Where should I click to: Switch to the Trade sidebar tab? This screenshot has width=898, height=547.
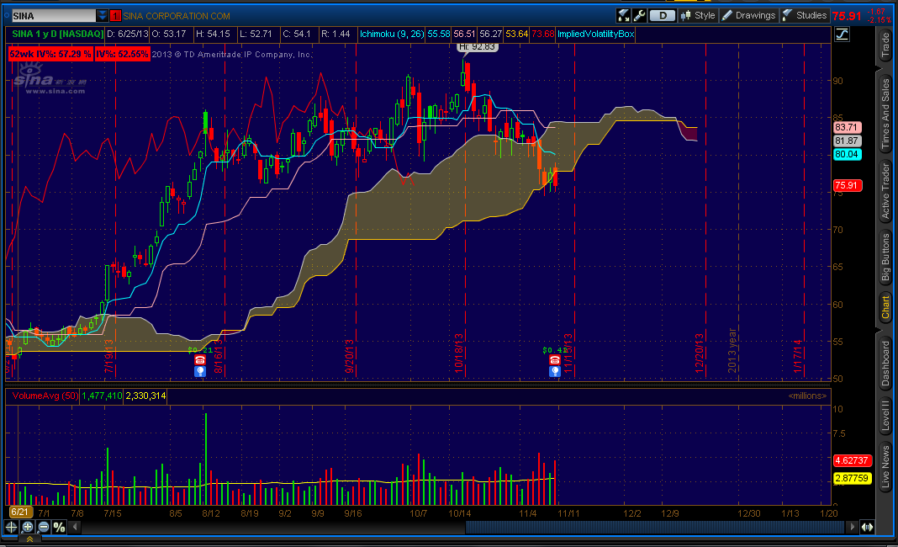[885, 45]
